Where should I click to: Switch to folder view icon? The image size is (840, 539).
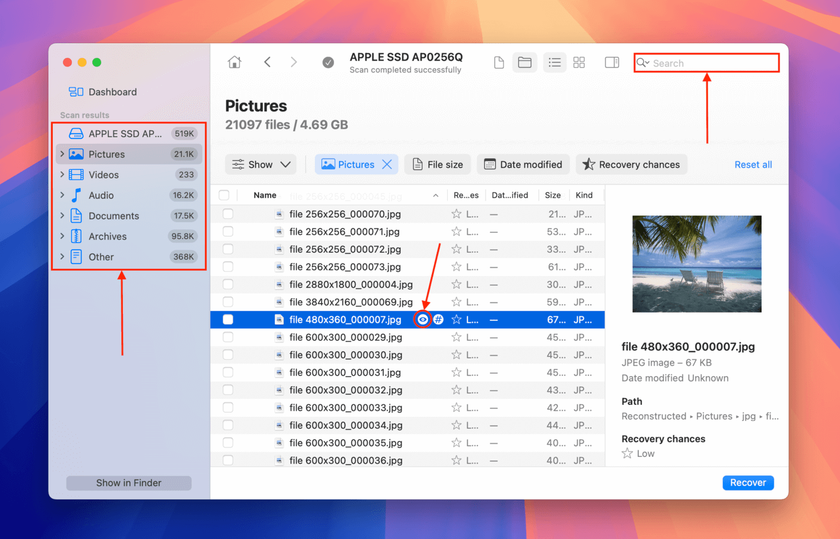pos(524,62)
